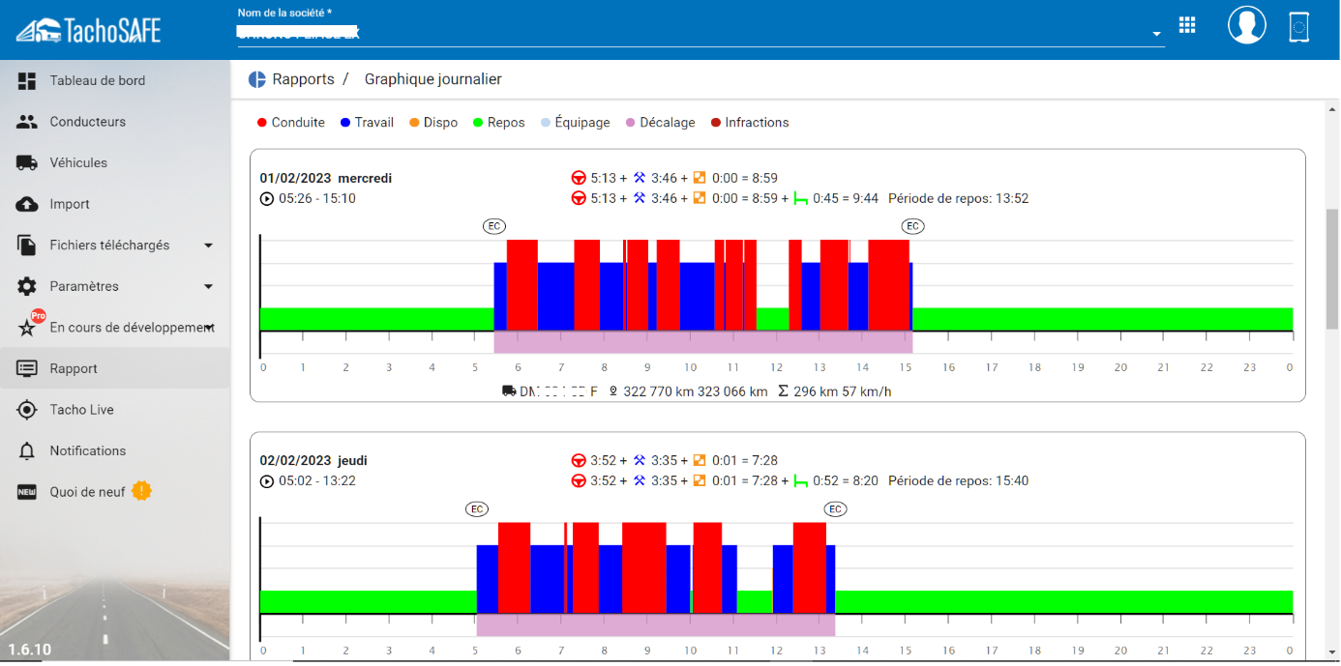Click the Véhicules truck icon

pos(27,163)
